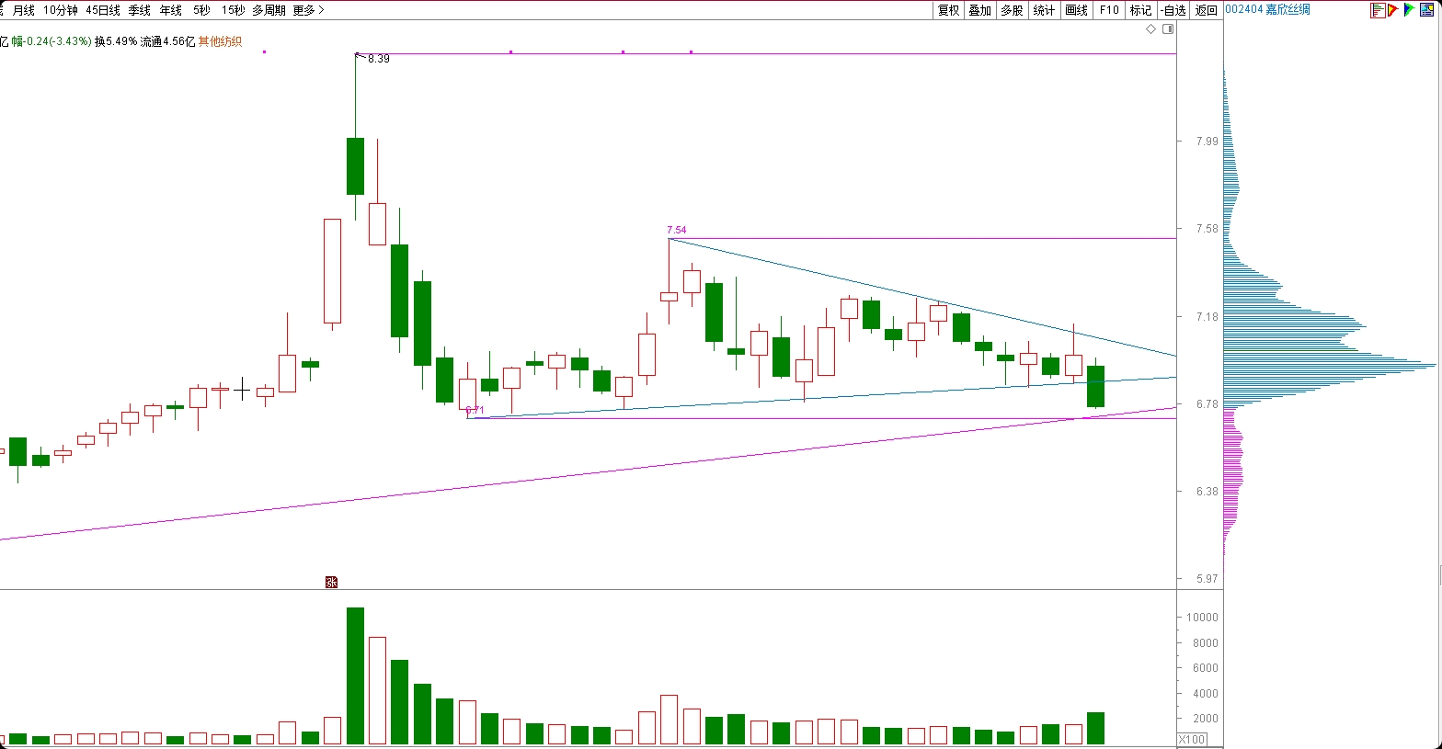This screenshot has height=749, width=1442.
Task: Click the 6000 volume axis label
Action: [1205, 668]
